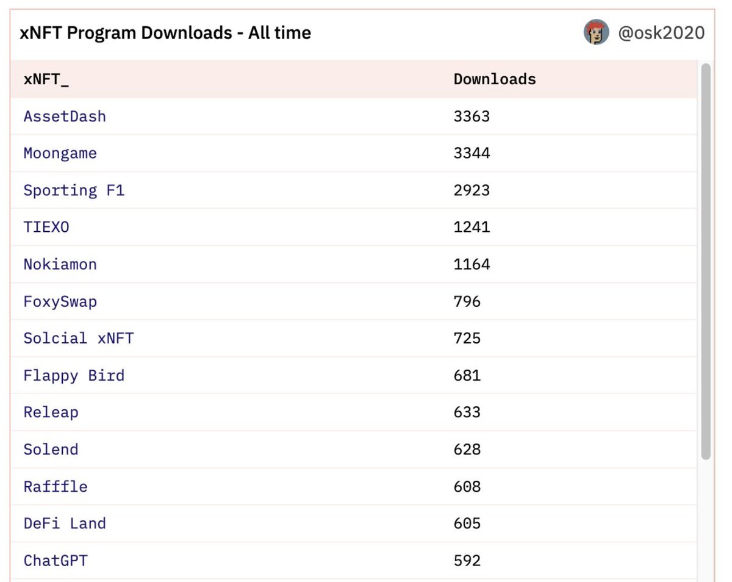This screenshot has height=582, width=732.
Task: Open the FoxySwap link
Action: coord(59,301)
